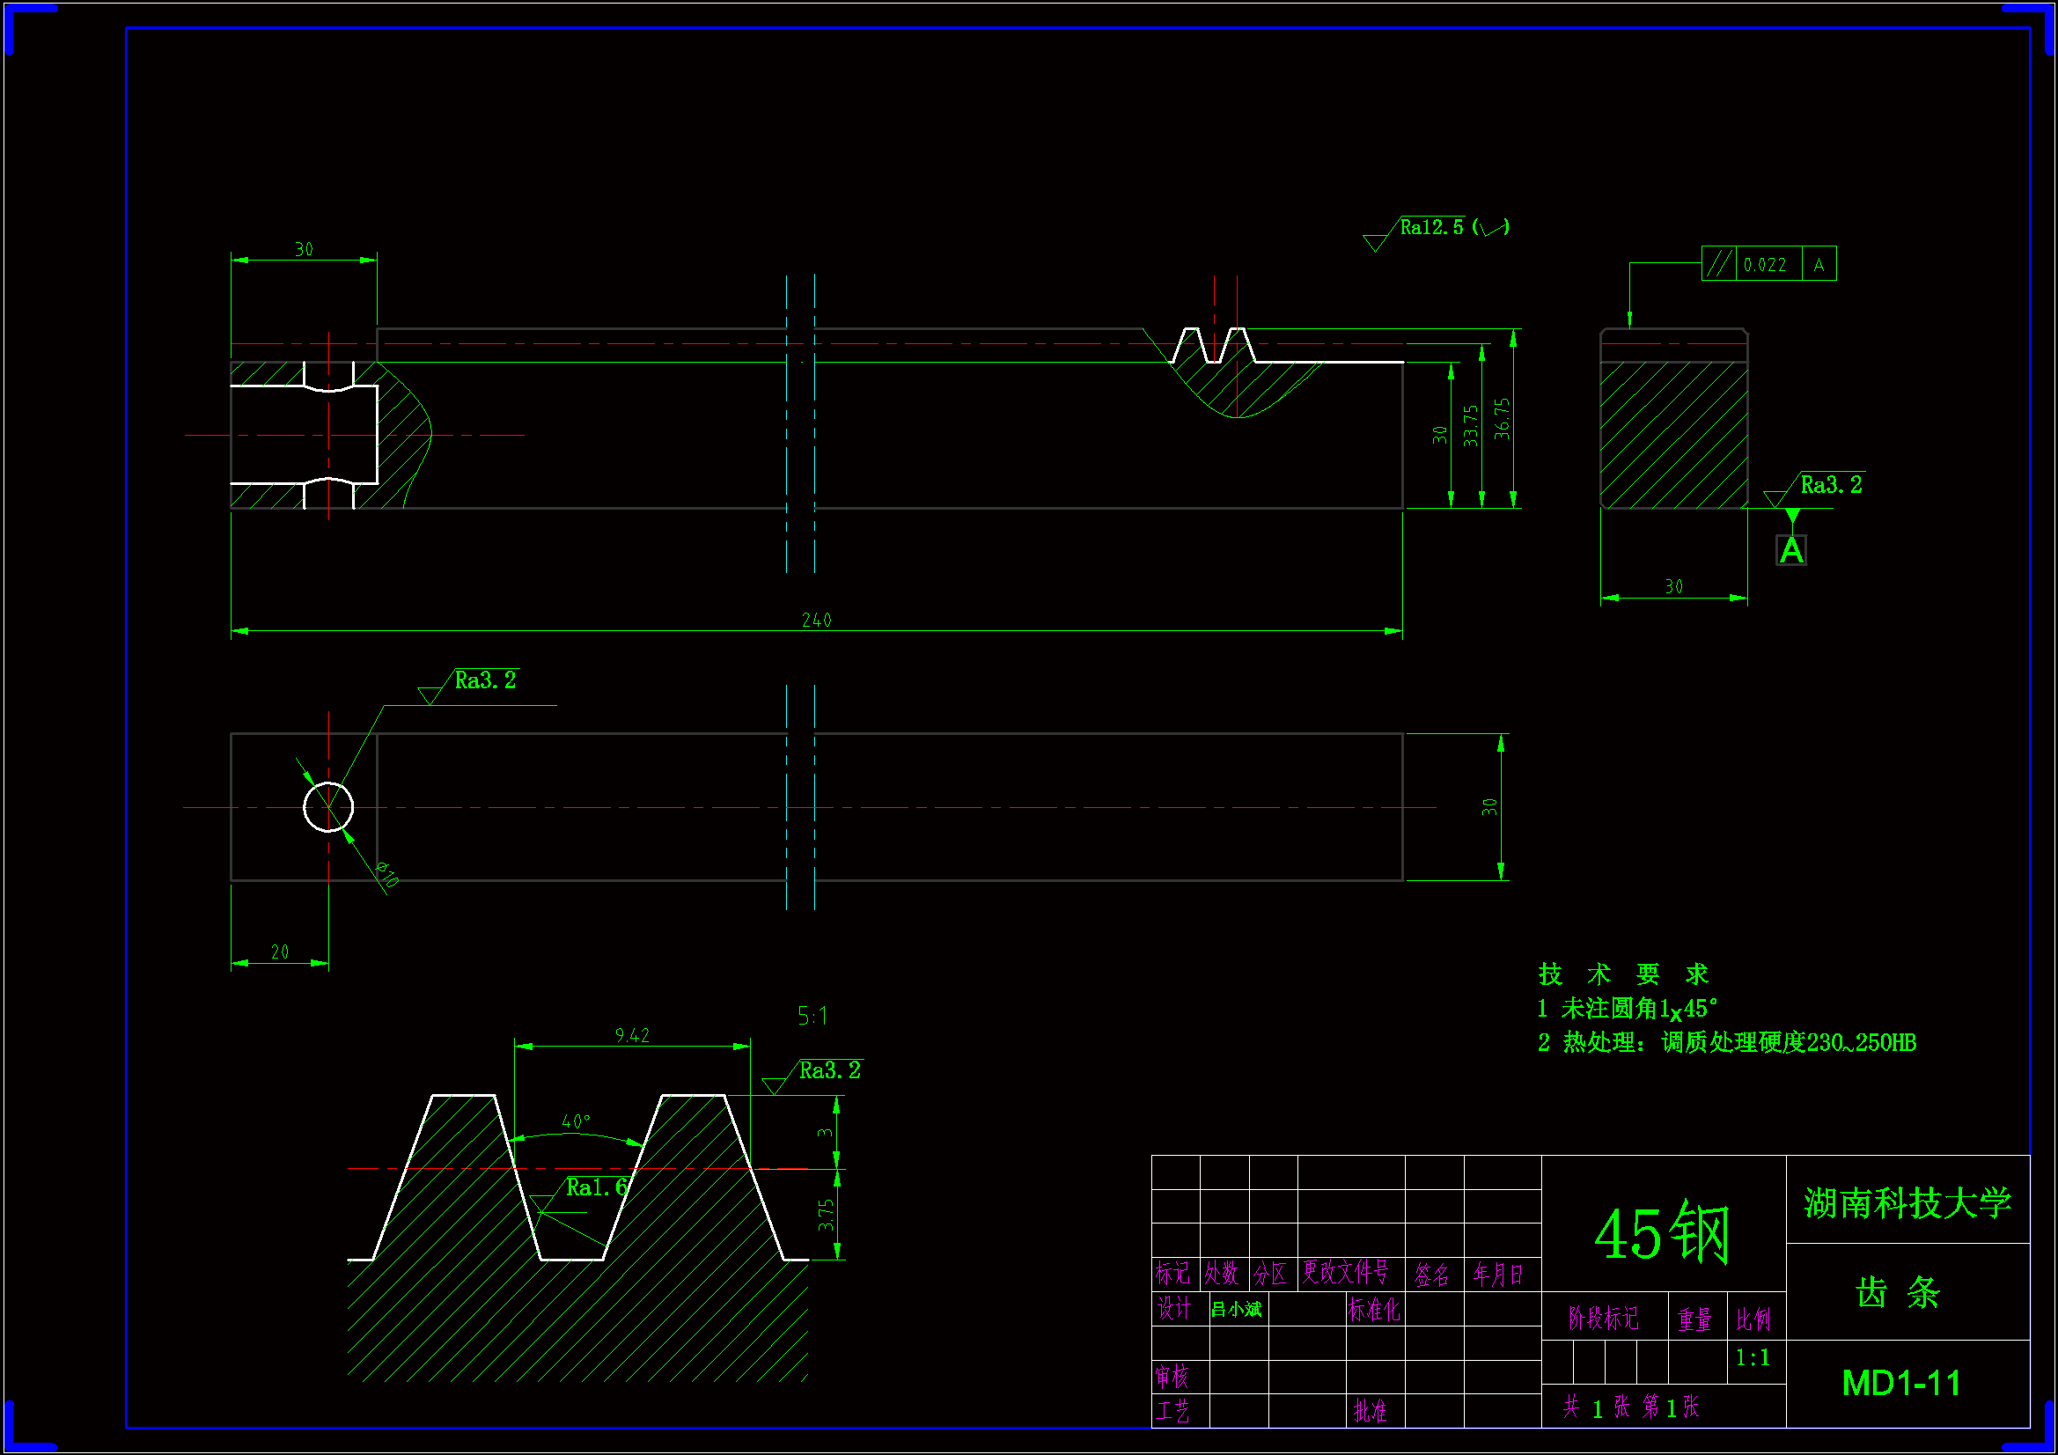Click the 技术要求 heading text
The image size is (2058, 1455).
click(x=1623, y=974)
